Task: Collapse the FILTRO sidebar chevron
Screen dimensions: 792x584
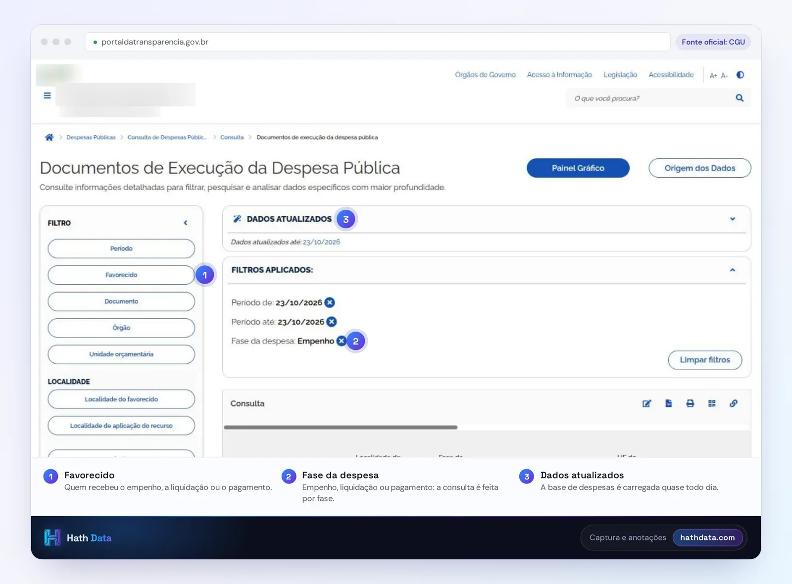Action: [186, 223]
